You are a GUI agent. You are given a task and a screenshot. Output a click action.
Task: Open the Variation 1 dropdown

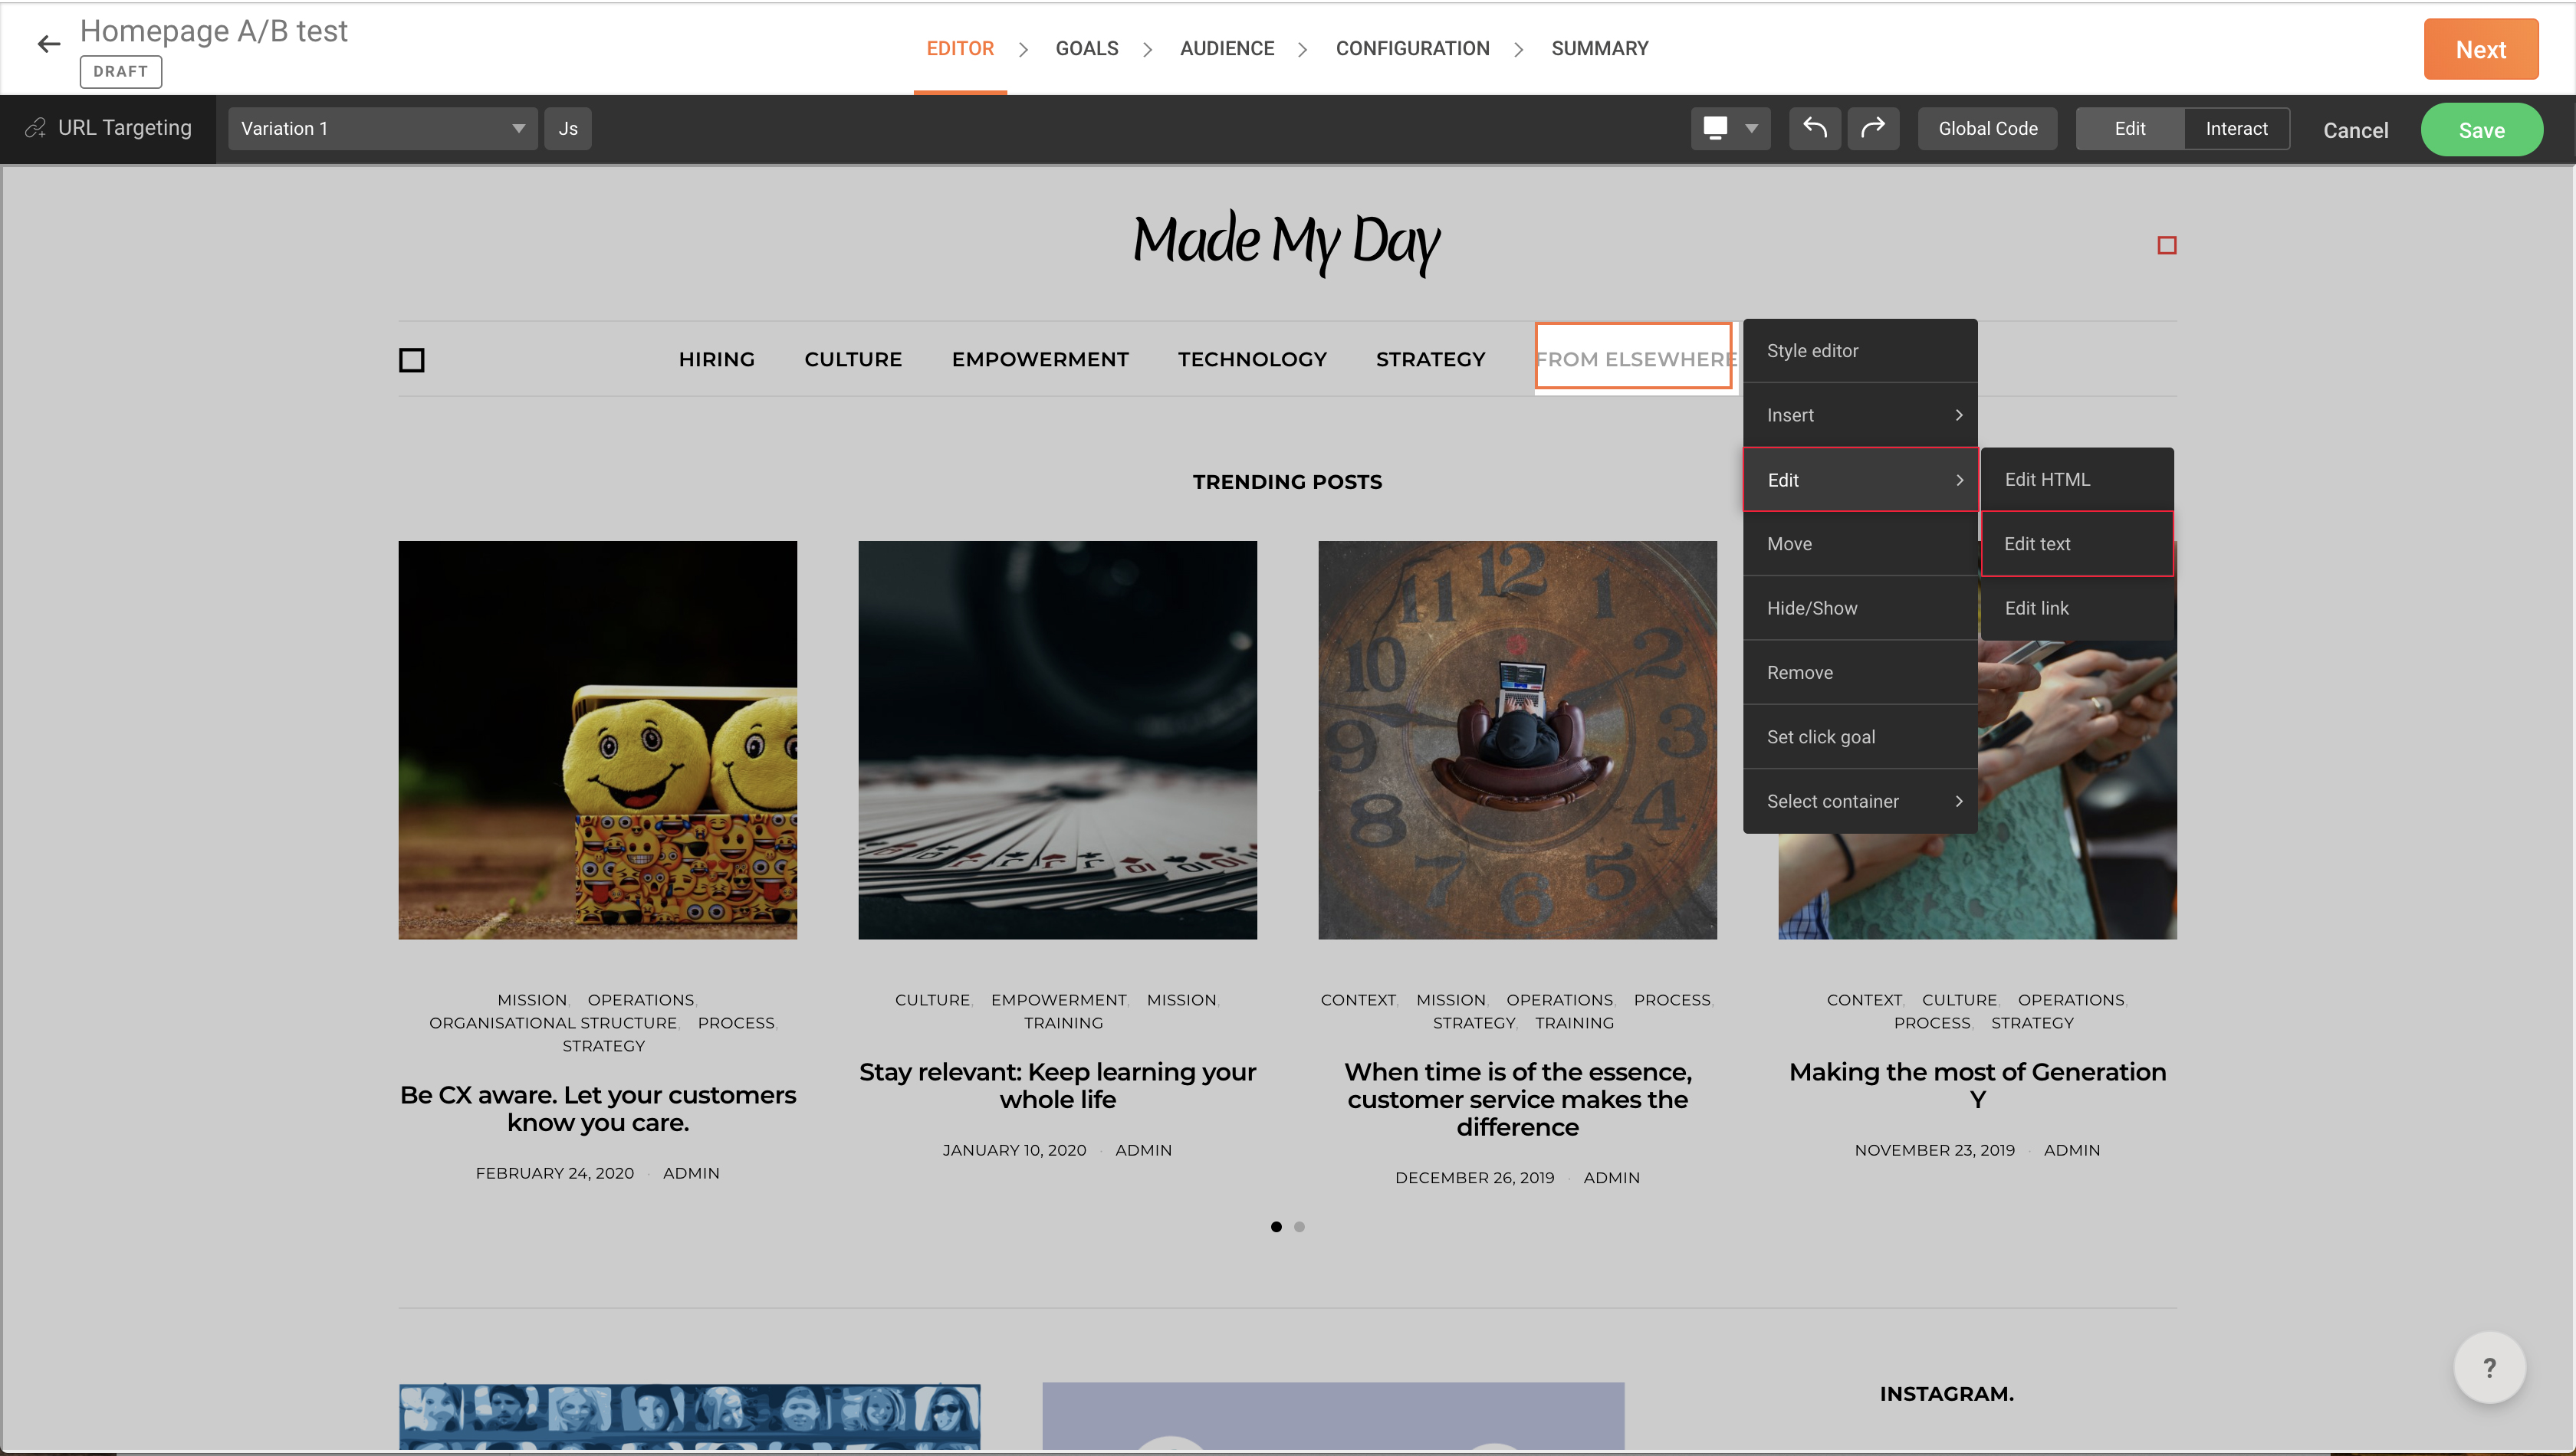(x=382, y=128)
